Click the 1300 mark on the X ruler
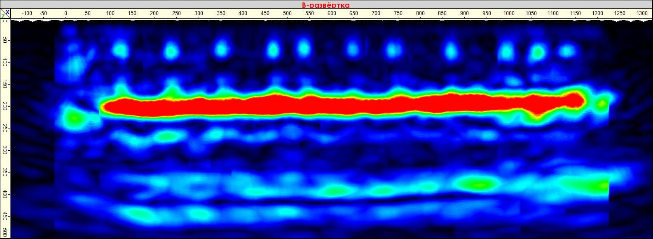 pos(641,14)
